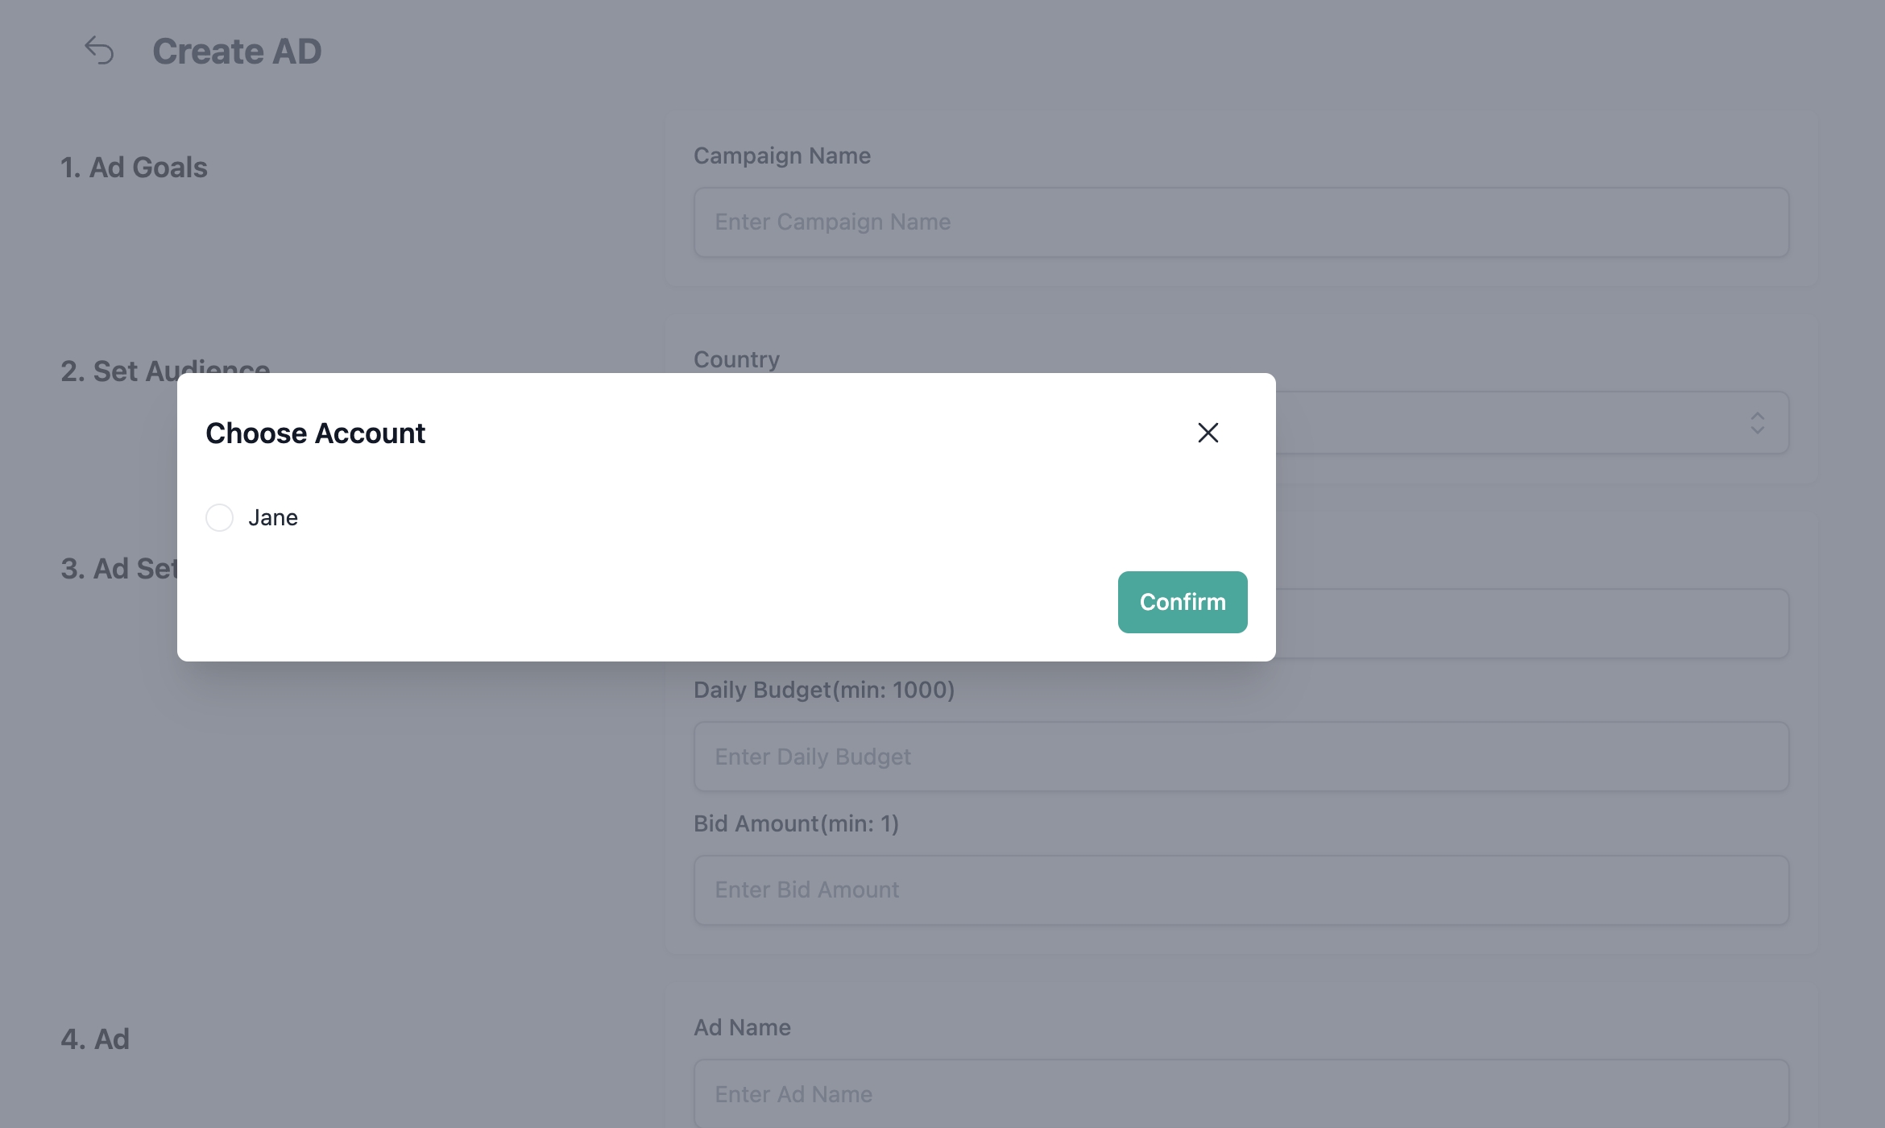Expand the Country dropdown chevron
The height and width of the screenshot is (1128, 1885).
tap(1757, 423)
